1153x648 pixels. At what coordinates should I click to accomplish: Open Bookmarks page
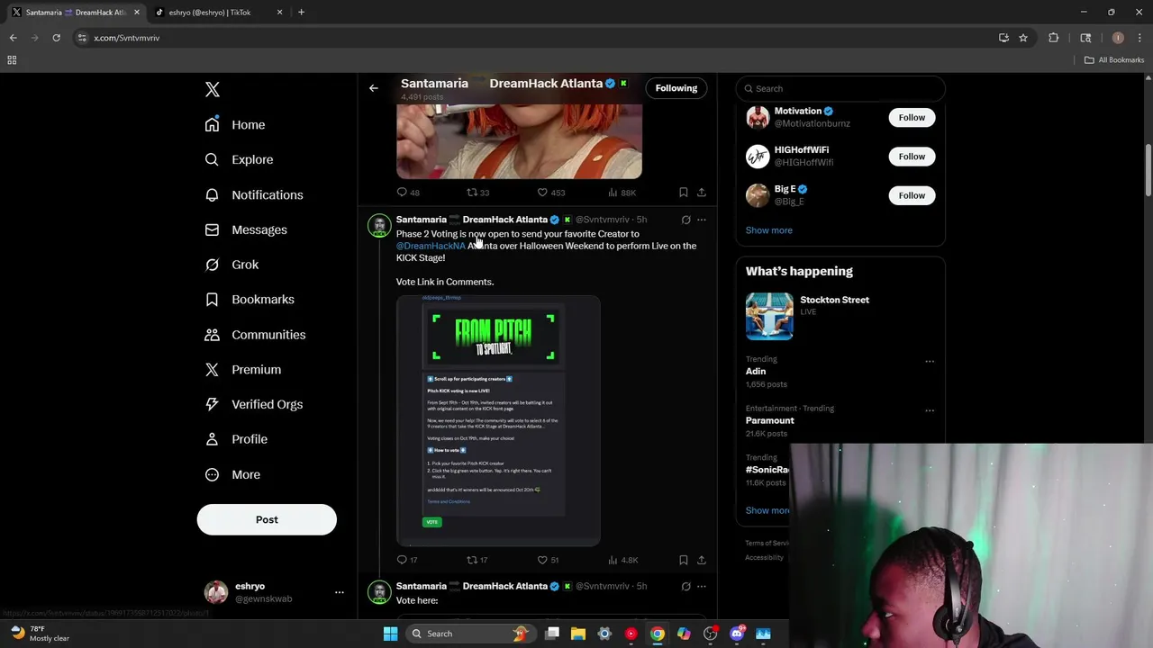click(x=250, y=300)
